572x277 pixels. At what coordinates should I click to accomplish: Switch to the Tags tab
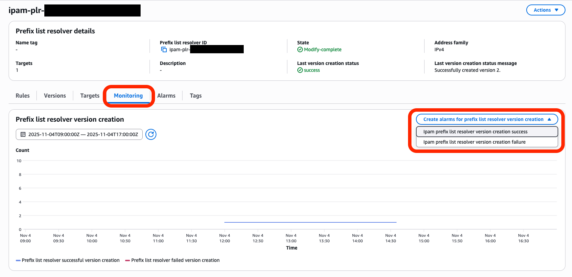click(196, 96)
